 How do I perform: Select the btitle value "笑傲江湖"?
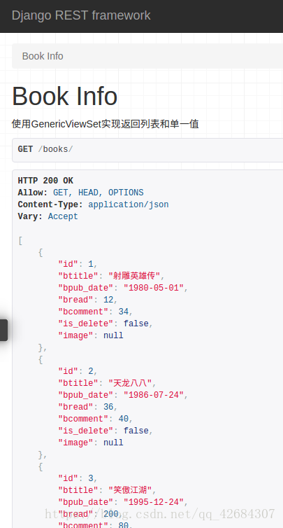tap(131, 490)
